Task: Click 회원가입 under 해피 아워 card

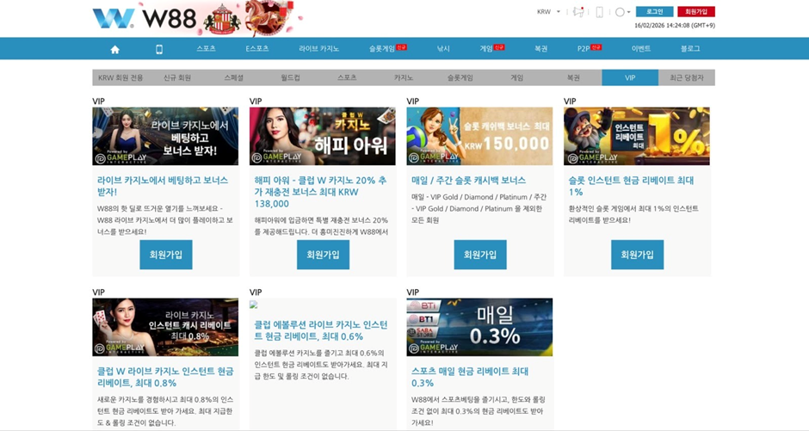Action: tap(323, 255)
